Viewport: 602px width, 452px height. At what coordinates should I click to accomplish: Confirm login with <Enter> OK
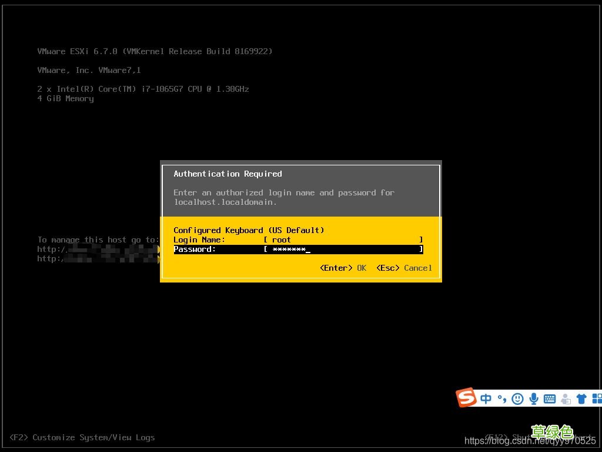[343, 268]
